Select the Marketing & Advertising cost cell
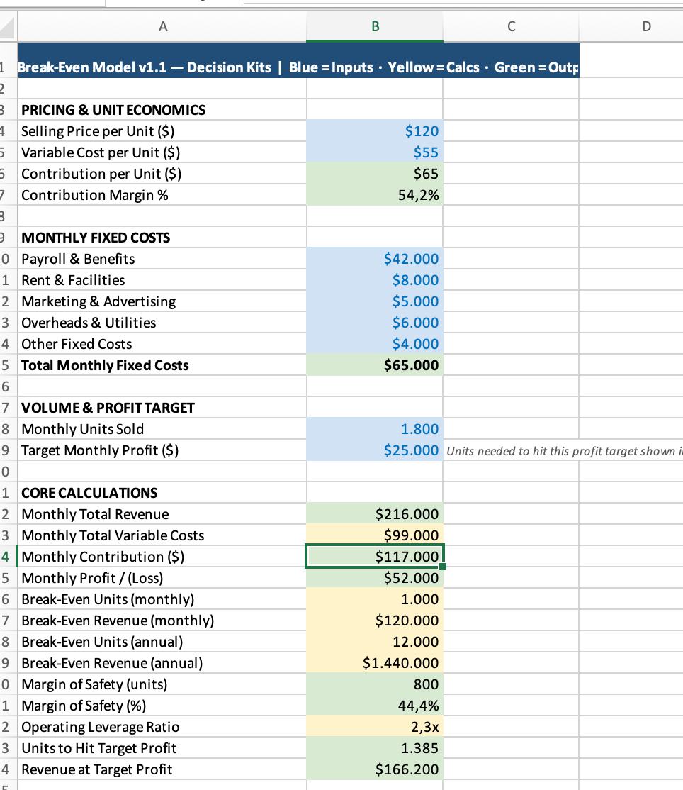The image size is (683, 790). [374, 301]
